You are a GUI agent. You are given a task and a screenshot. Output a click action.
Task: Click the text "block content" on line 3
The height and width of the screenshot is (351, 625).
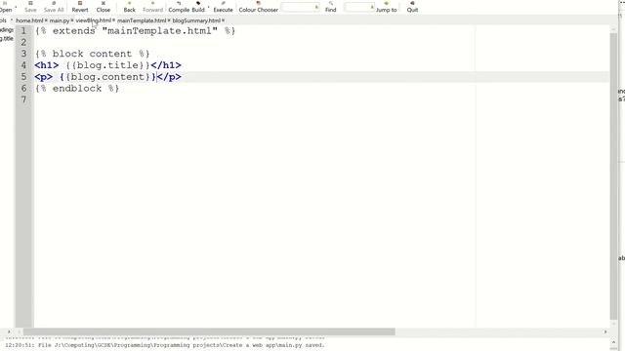tap(92, 54)
